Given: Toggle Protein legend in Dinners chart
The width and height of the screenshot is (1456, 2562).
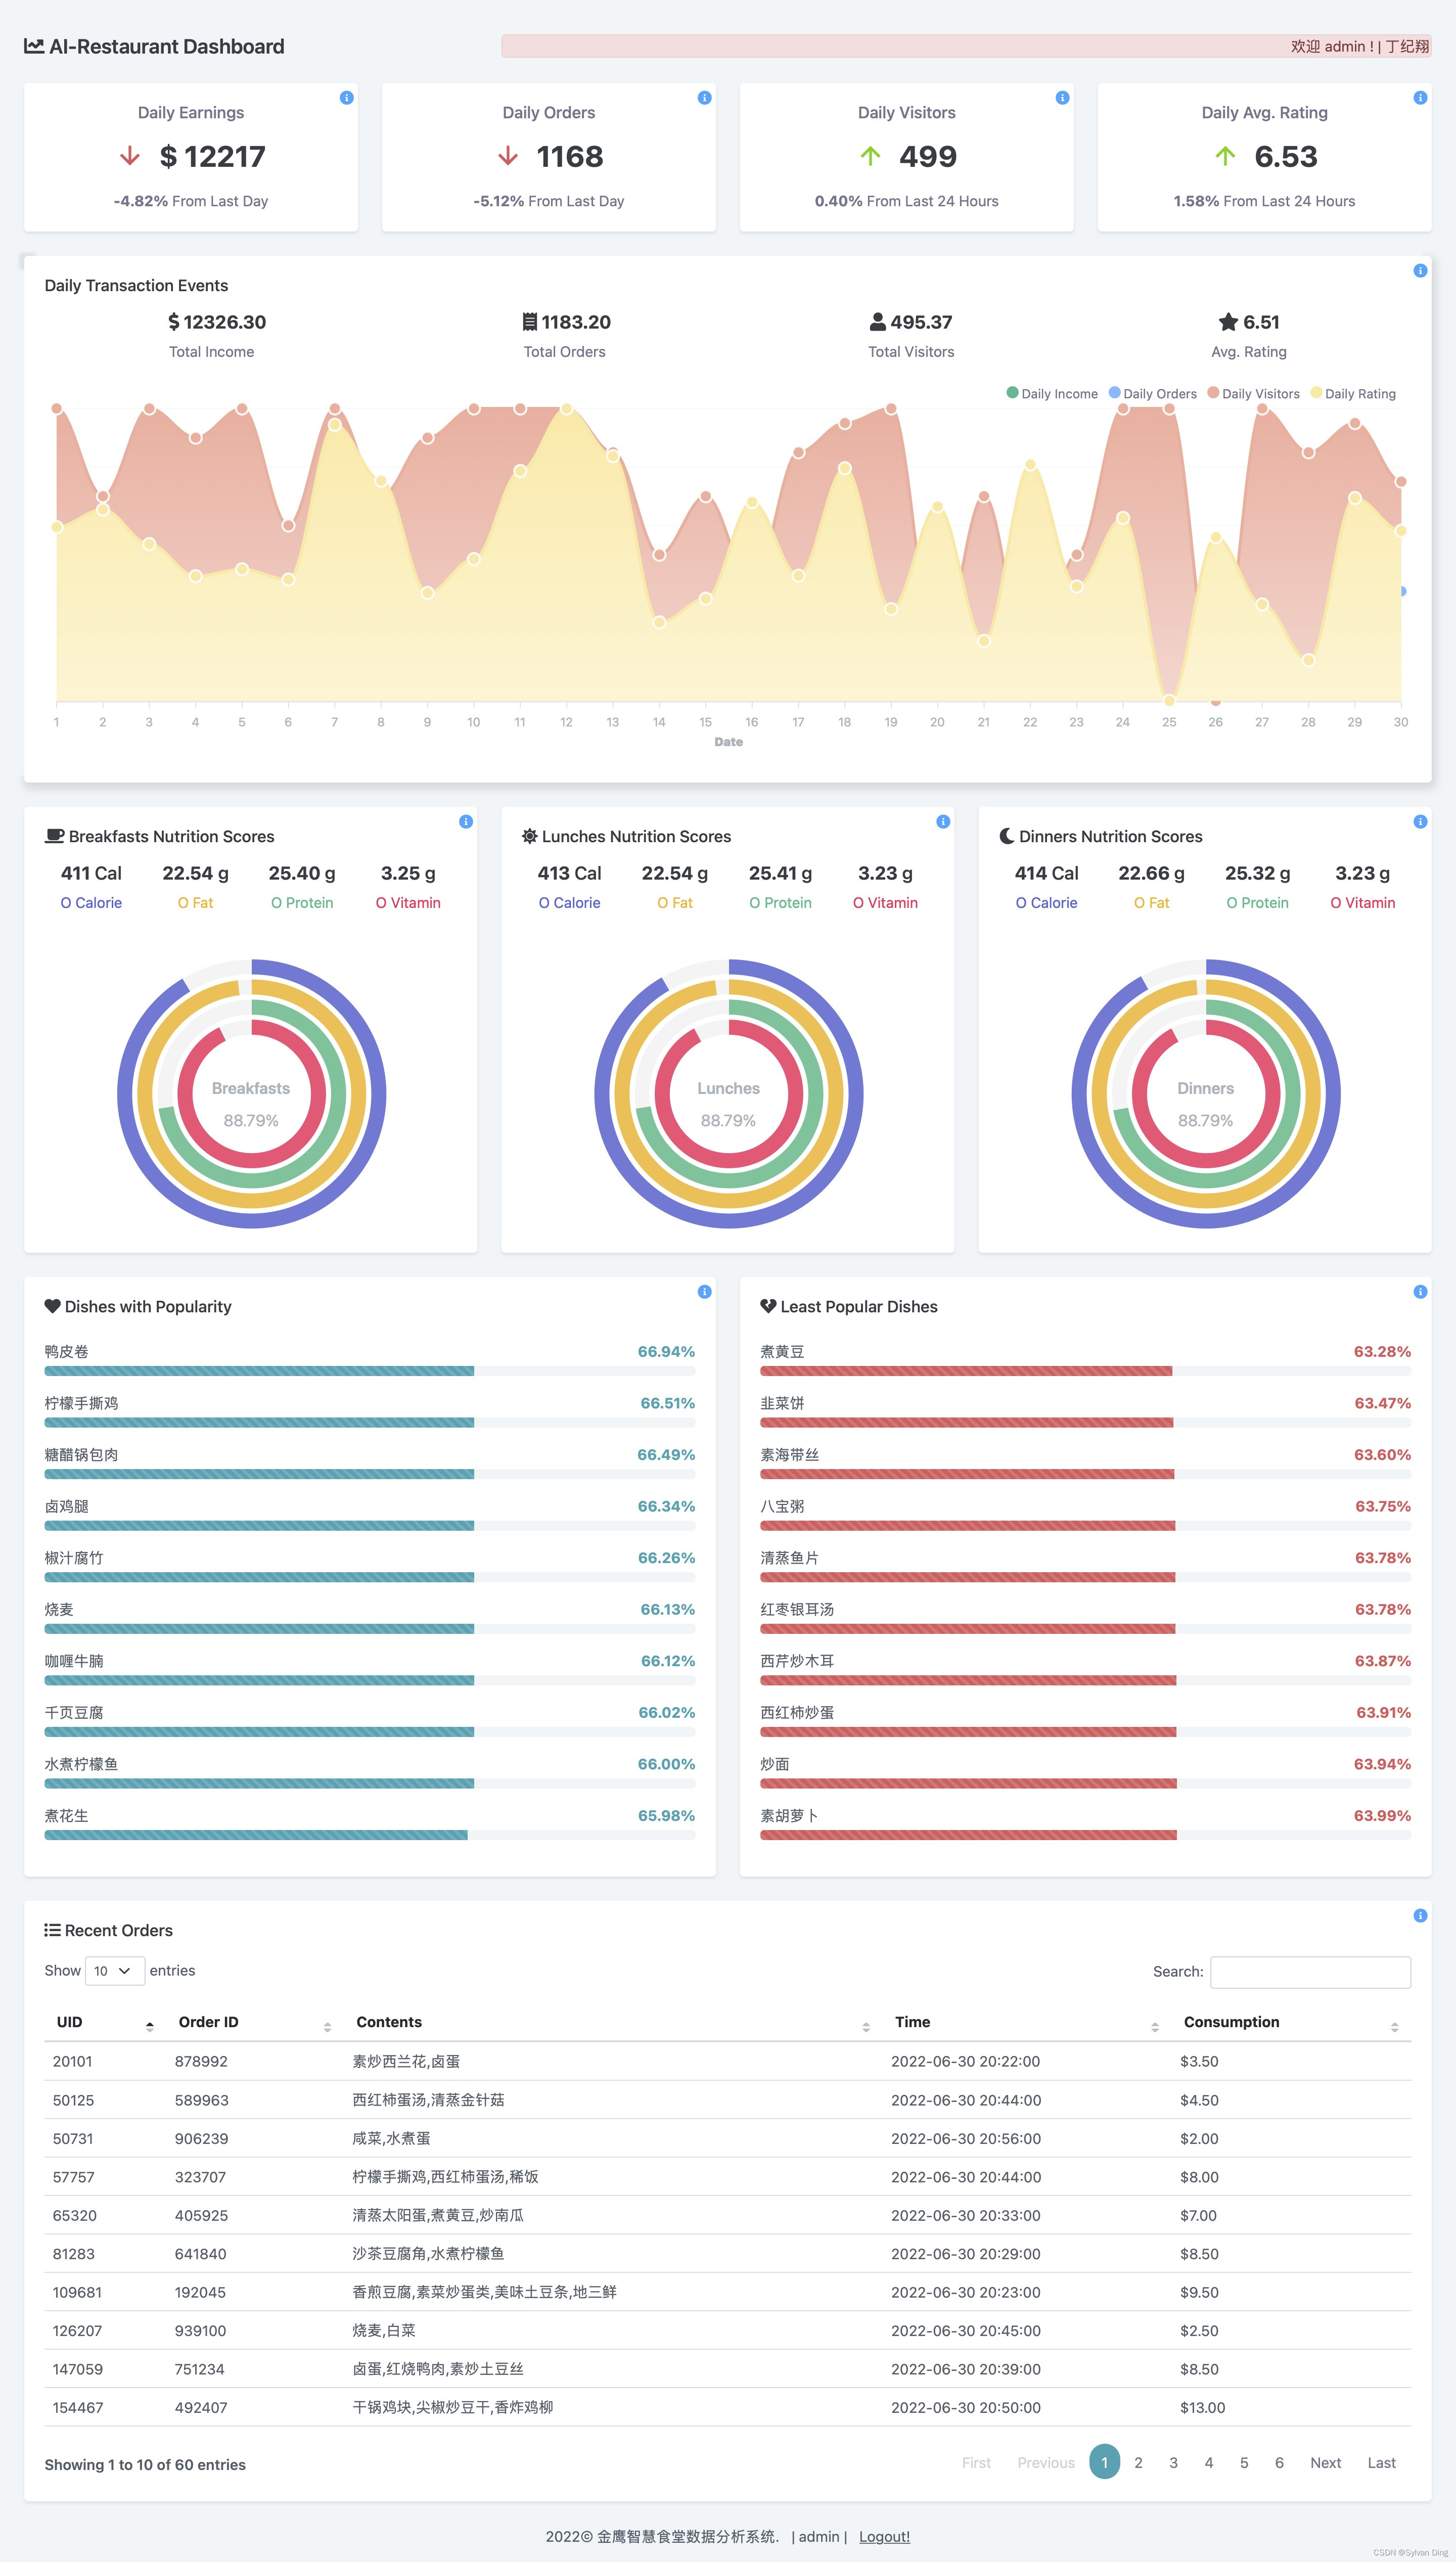Looking at the screenshot, I should click(x=1258, y=903).
